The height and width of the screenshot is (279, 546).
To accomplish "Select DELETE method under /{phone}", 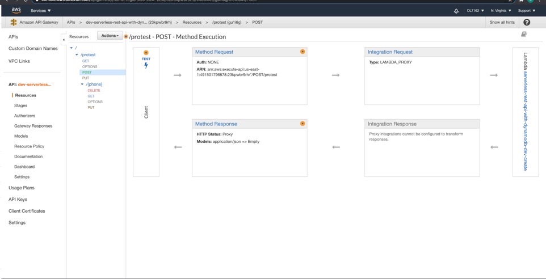I will click(x=94, y=91).
